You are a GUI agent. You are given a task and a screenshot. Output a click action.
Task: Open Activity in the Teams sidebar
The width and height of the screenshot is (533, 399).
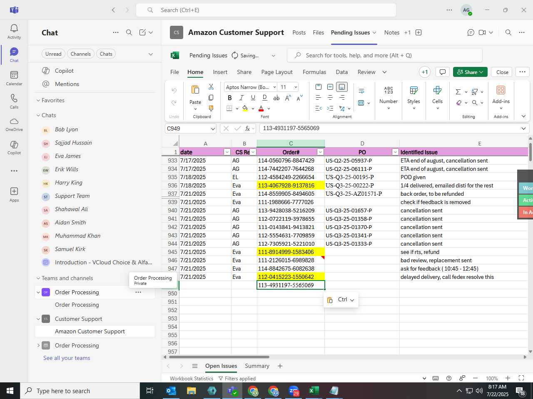point(14,31)
